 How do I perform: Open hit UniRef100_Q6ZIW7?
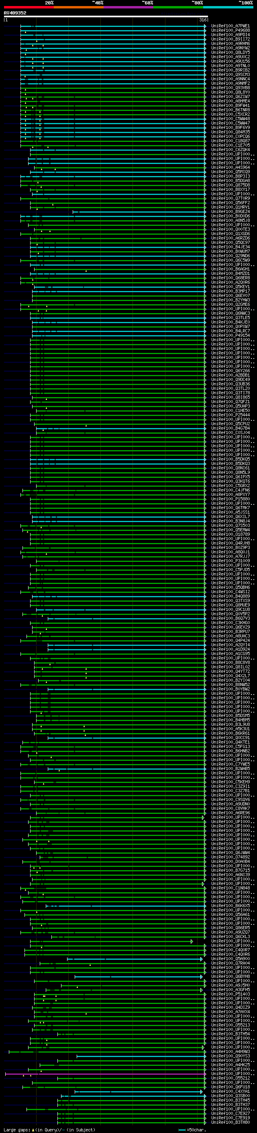coord(230,97)
